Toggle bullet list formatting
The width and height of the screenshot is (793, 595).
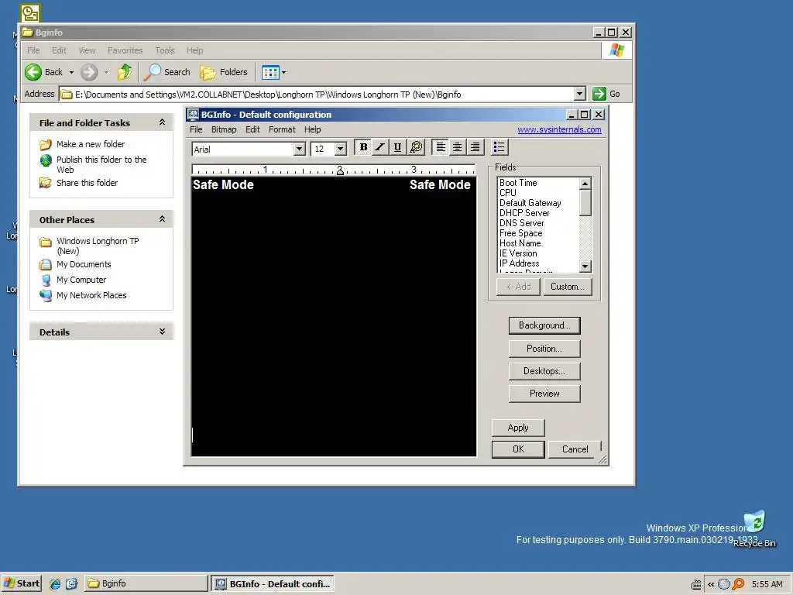(499, 147)
